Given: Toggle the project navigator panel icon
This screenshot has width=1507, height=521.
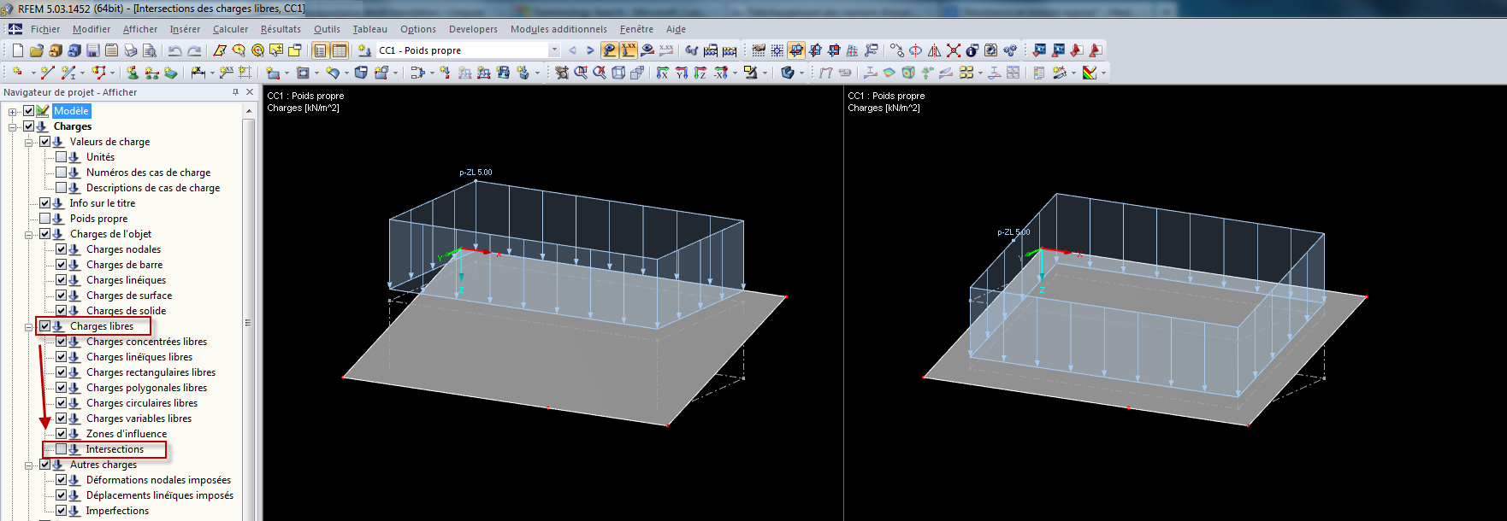Looking at the screenshot, I should [x=320, y=50].
